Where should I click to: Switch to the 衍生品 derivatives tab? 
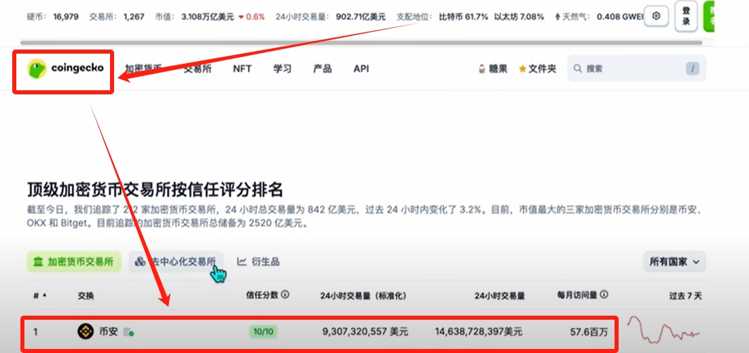(259, 262)
